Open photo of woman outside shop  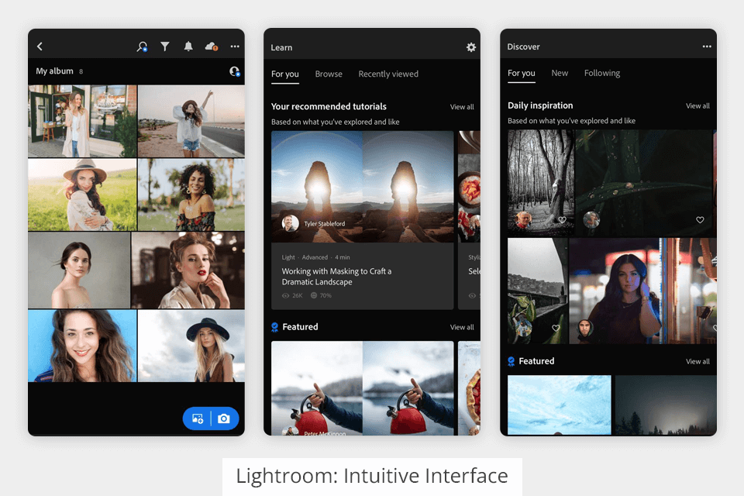click(x=82, y=121)
